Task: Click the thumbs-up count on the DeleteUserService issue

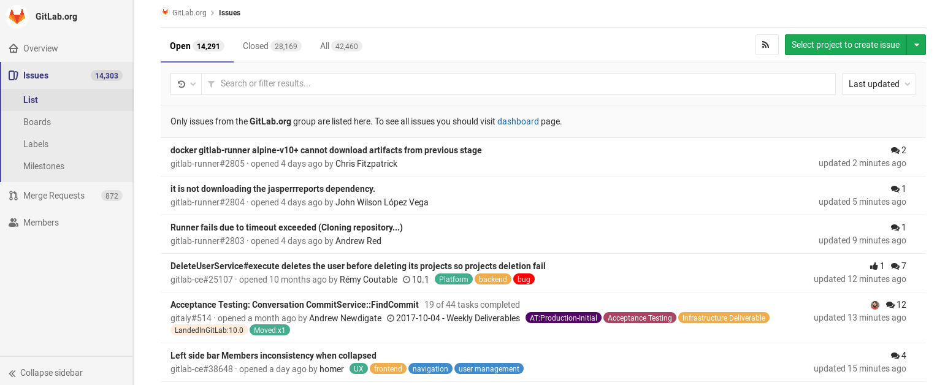Action: pyautogui.click(x=876, y=266)
